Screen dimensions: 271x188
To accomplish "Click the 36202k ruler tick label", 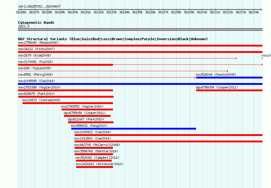I will (228, 12).
